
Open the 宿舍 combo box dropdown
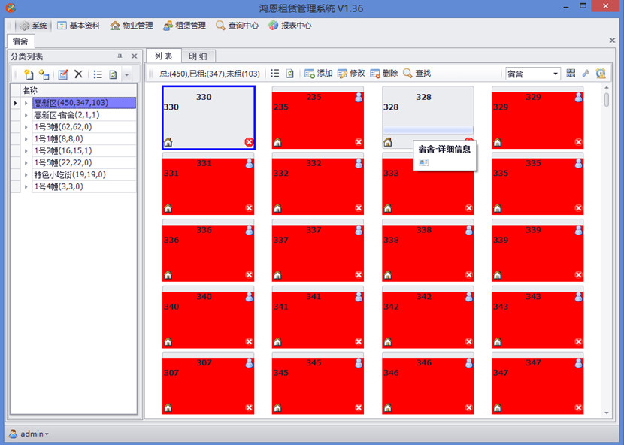(x=555, y=74)
